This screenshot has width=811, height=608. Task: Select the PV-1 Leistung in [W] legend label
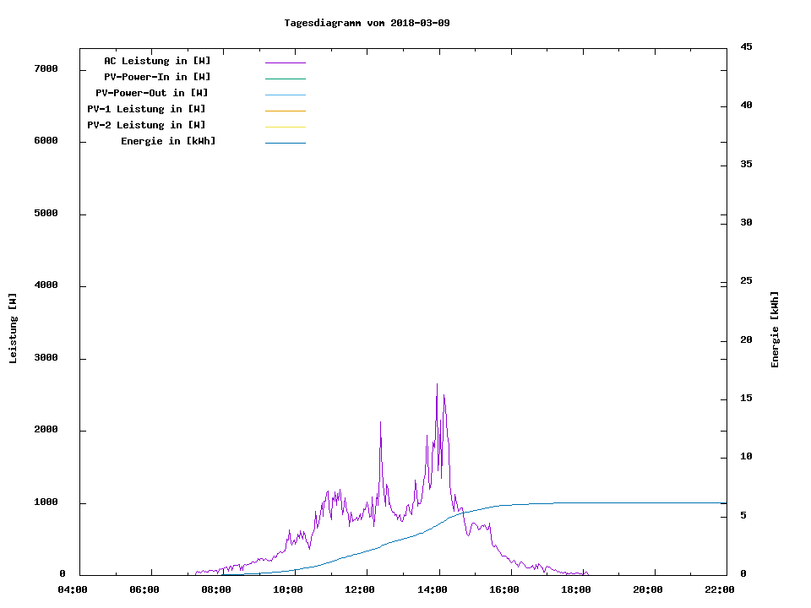coord(146,109)
